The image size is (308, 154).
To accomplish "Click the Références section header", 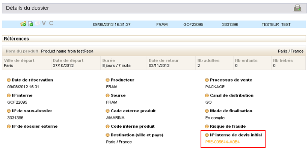I will (x=17, y=39).
